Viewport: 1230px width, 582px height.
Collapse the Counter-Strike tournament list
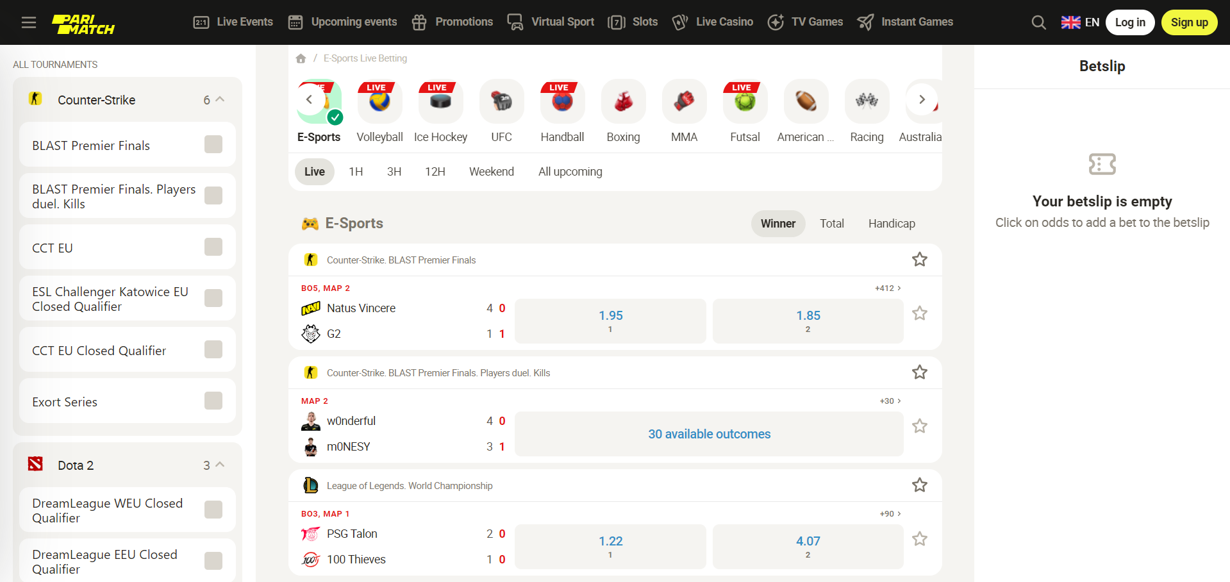[219, 99]
